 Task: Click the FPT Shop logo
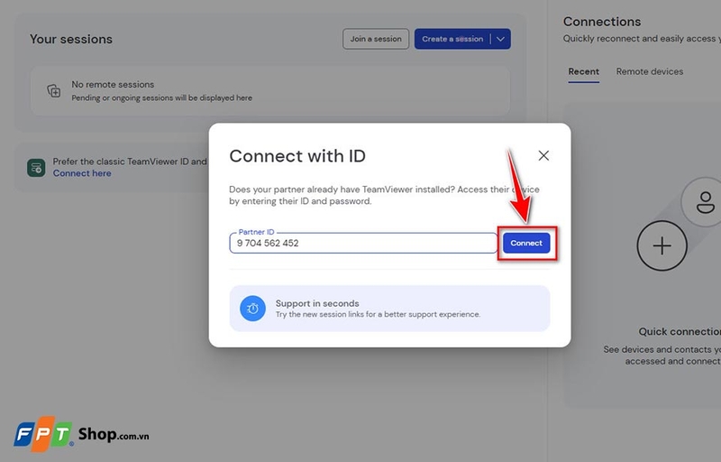pyautogui.click(x=81, y=434)
